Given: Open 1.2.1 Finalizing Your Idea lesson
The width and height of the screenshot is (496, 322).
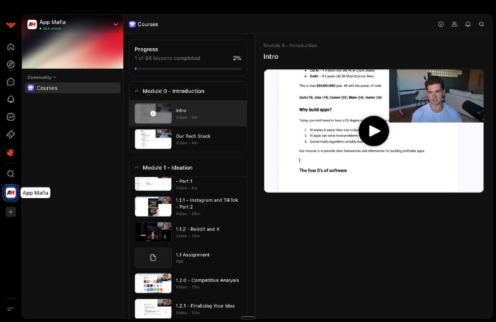Looking at the screenshot, I should 188,308.
